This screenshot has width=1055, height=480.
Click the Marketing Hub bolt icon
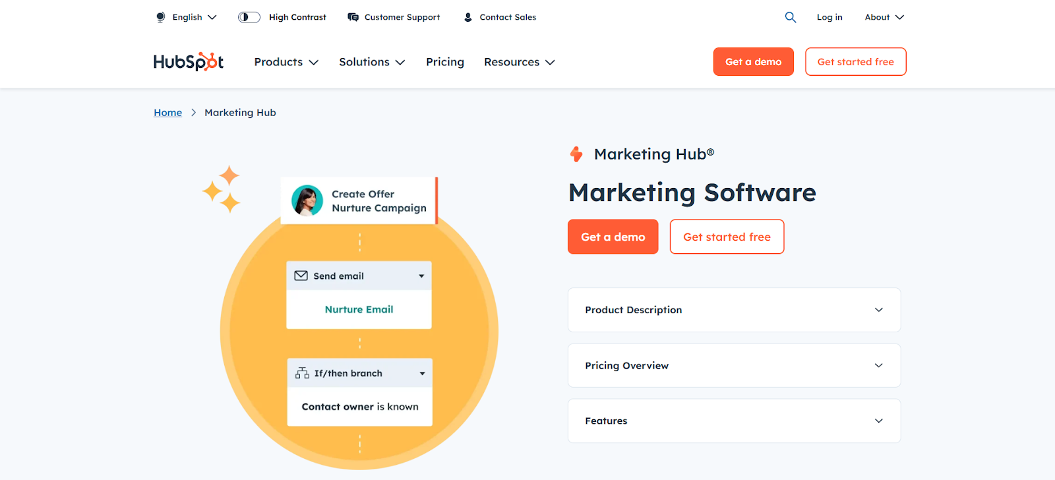576,154
